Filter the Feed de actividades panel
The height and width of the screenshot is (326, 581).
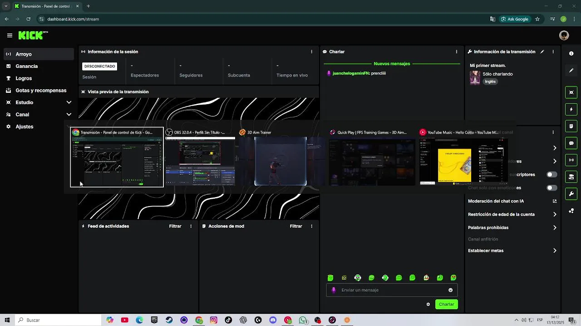pos(175,226)
